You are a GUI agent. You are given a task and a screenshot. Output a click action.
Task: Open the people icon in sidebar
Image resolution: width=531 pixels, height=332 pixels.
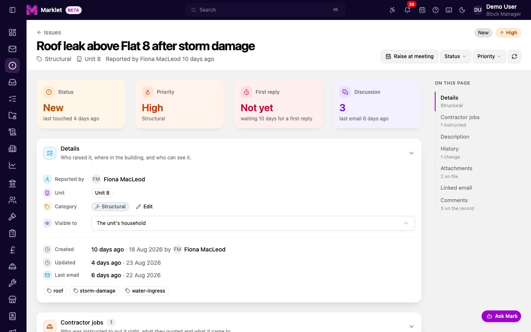click(12, 200)
